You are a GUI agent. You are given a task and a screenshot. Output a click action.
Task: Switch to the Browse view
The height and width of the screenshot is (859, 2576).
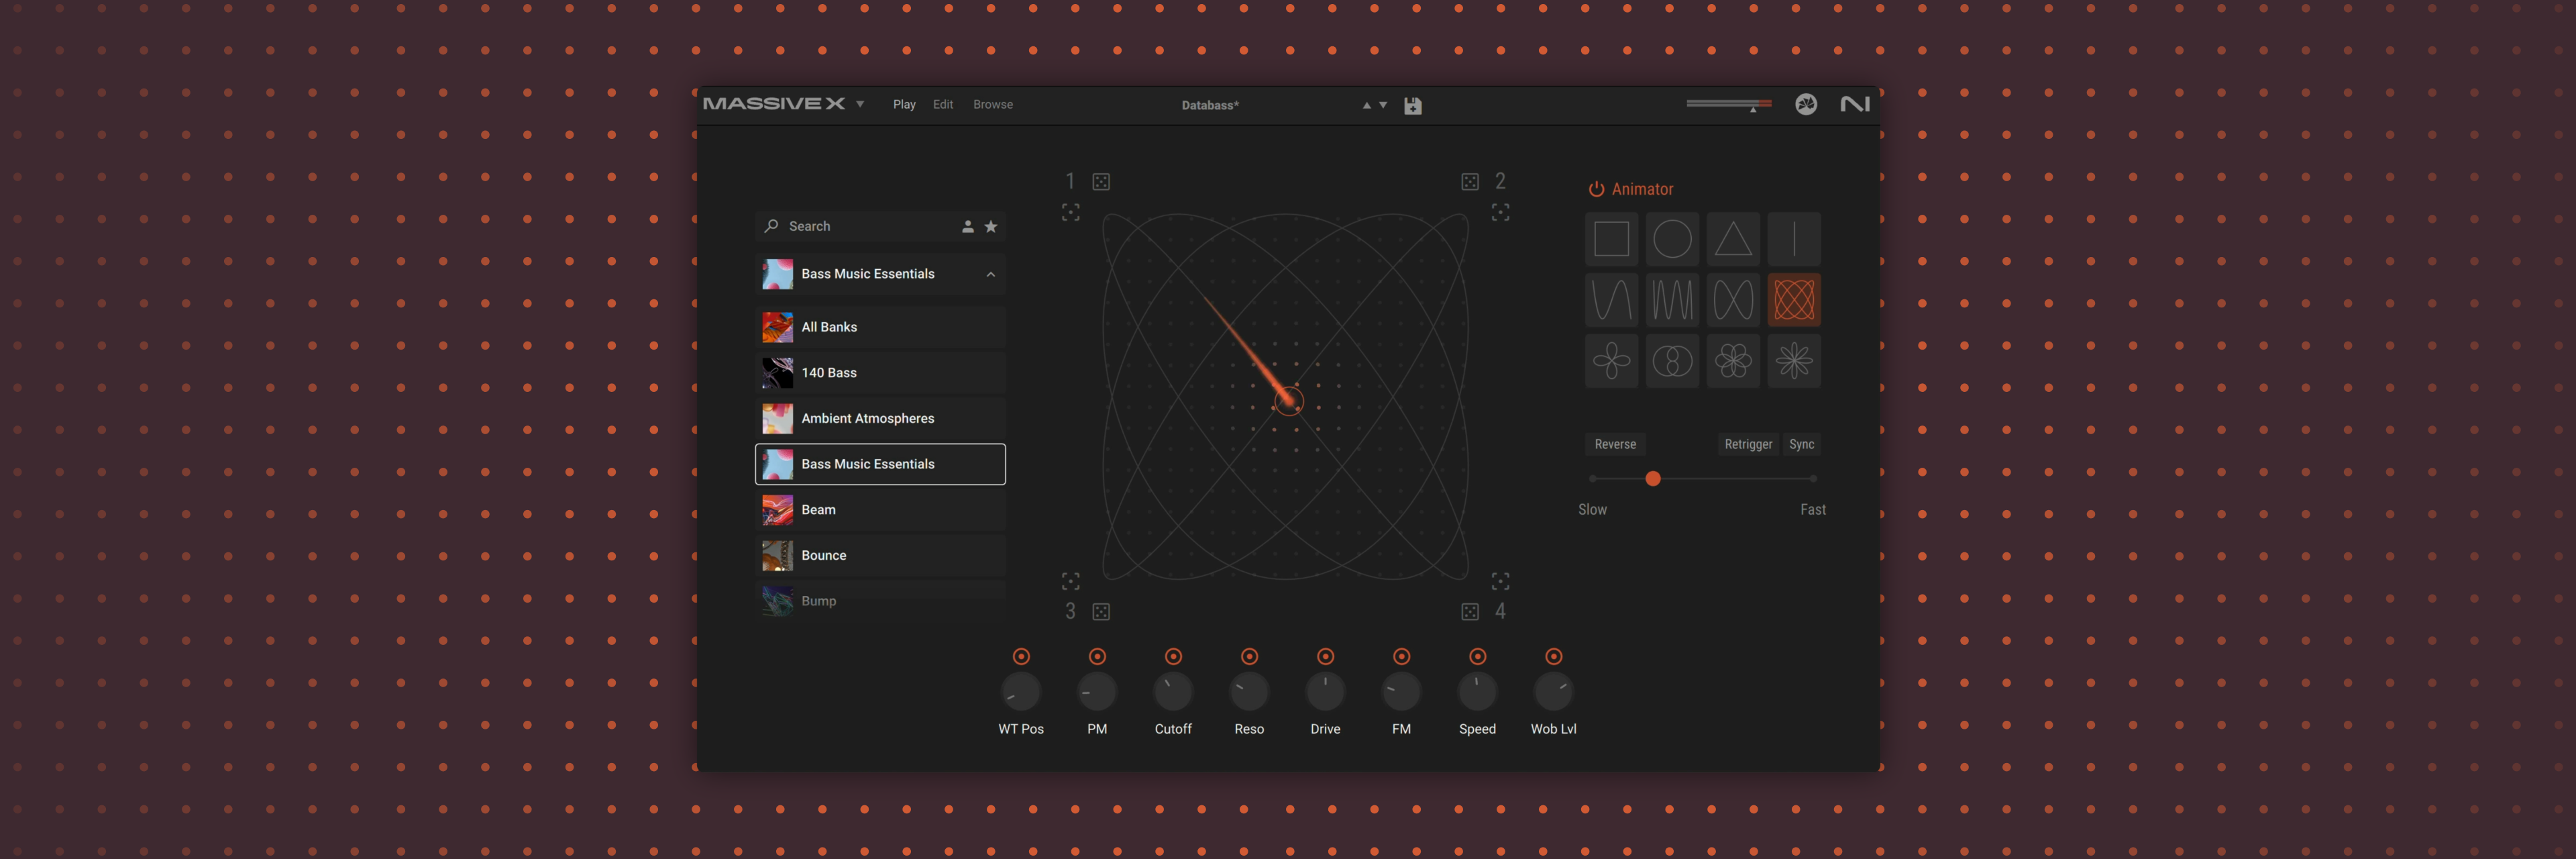[993, 104]
